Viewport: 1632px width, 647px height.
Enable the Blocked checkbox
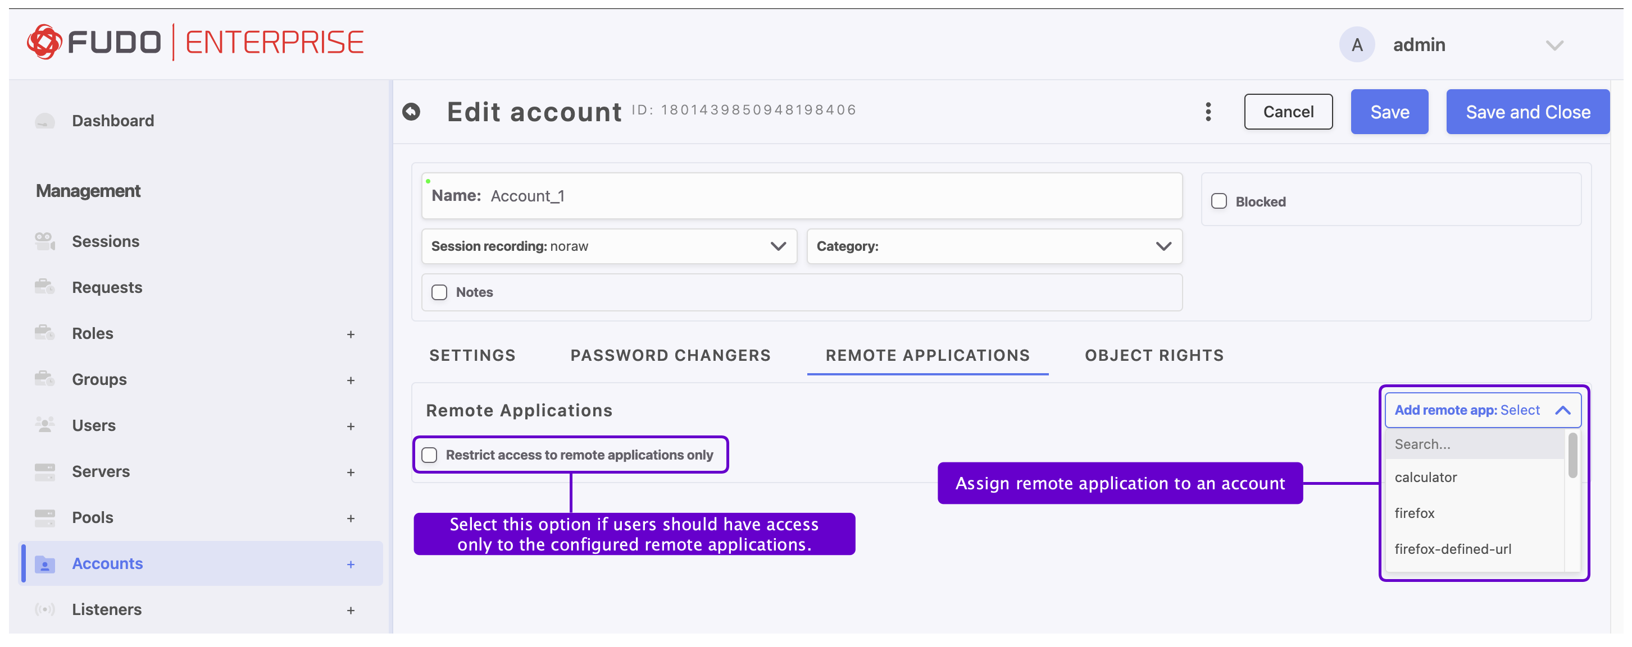[x=1219, y=201]
